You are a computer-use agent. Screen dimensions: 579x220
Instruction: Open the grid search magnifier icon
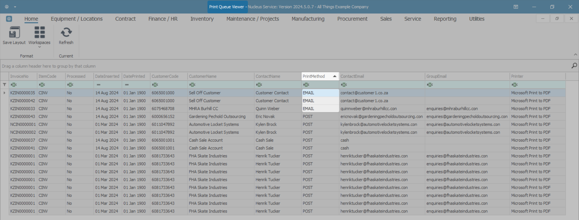(574, 66)
